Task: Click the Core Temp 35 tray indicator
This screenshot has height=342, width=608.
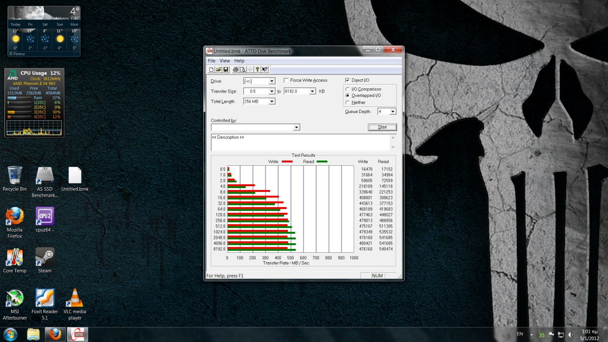Action: point(541,335)
